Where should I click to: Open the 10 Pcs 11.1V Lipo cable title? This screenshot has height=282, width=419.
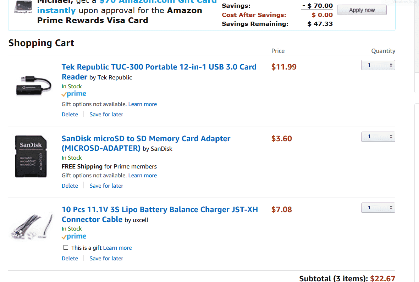pyautogui.click(x=160, y=215)
